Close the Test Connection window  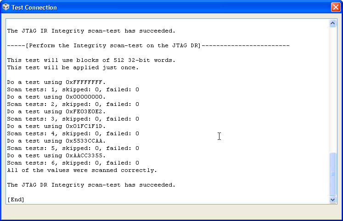pyautogui.click(x=336, y=7)
